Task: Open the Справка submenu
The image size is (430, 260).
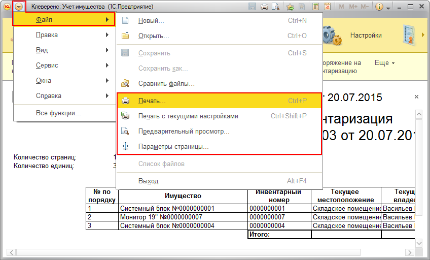Action: [64, 96]
